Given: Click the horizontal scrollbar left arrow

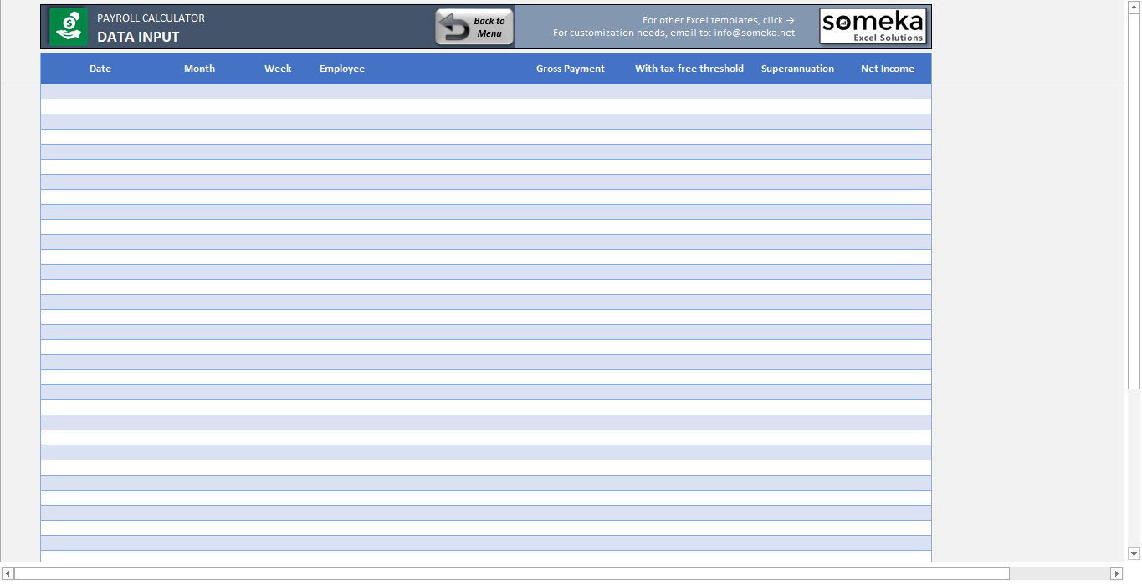Looking at the screenshot, I should pos(8,573).
